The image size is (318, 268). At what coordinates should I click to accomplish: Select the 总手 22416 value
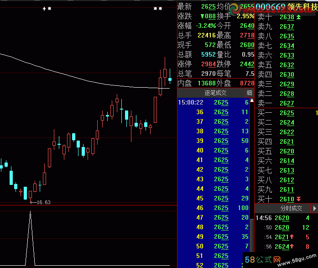(207, 35)
